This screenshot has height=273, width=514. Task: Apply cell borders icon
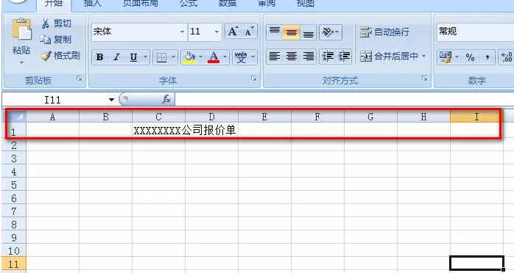(161, 57)
